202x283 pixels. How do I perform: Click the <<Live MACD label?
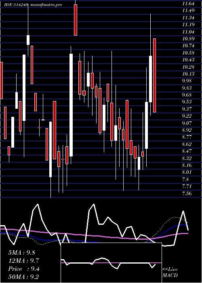coord(170,272)
